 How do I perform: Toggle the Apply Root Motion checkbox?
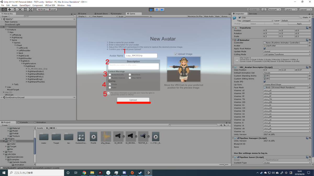[265, 48]
